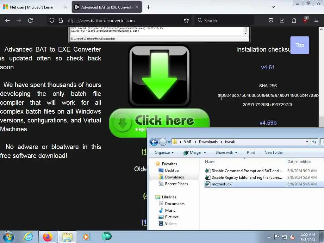Open the extensions puzzle icon
Screen dimensions: 324x243
point(294,21)
